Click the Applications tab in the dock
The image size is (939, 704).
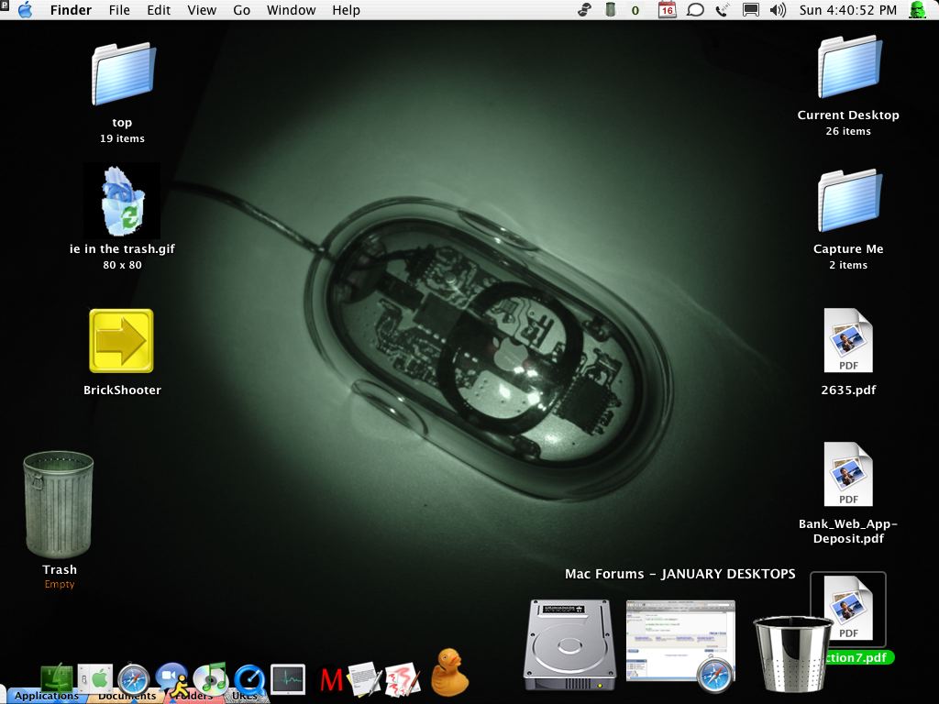tap(46, 696)
